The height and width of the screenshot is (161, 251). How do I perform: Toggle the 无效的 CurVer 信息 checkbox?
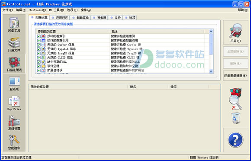click(39, 45)
